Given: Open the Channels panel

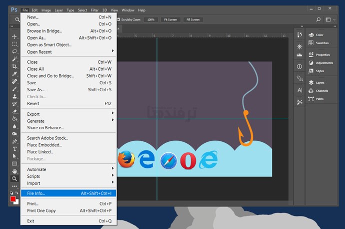Looking at the screenshot, I should coord(318,91).
